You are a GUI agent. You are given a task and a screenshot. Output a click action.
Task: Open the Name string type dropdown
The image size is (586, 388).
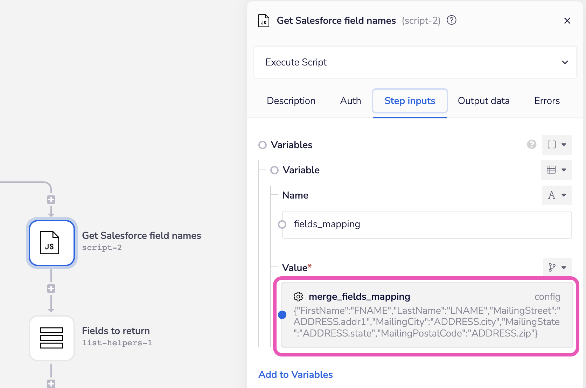[x=557, y=195]
